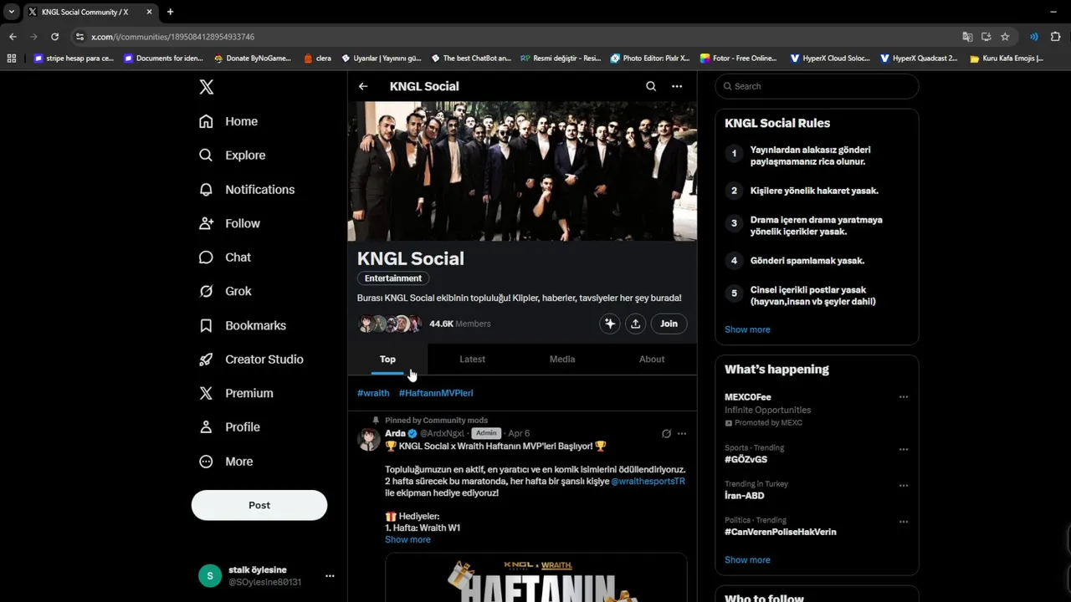
Task: Open Premium in the sidebar
Action: click(x=236, y=393)
